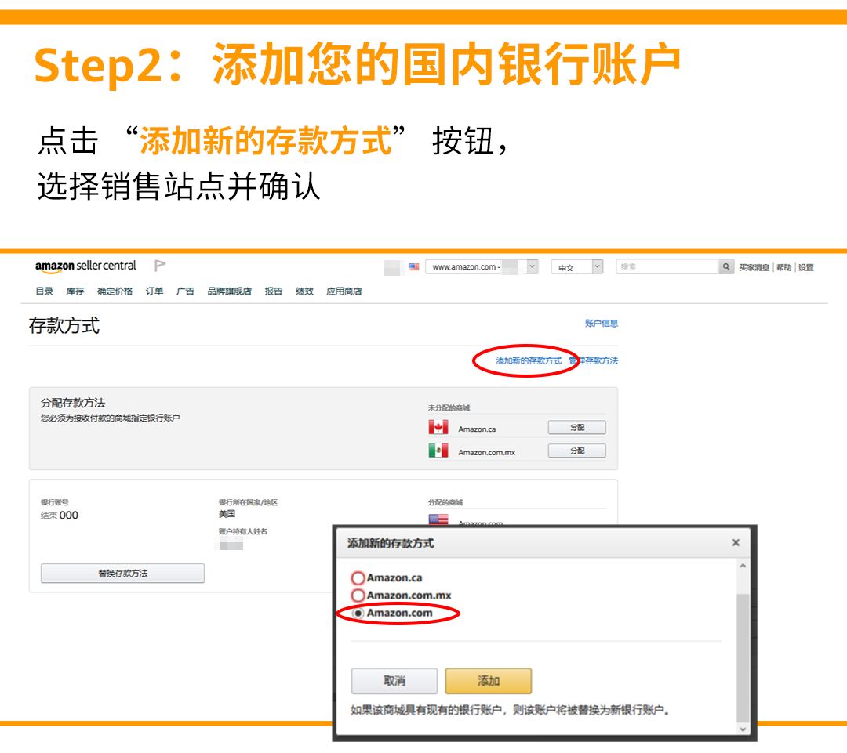Click the 帮助 link

point(783,267)
